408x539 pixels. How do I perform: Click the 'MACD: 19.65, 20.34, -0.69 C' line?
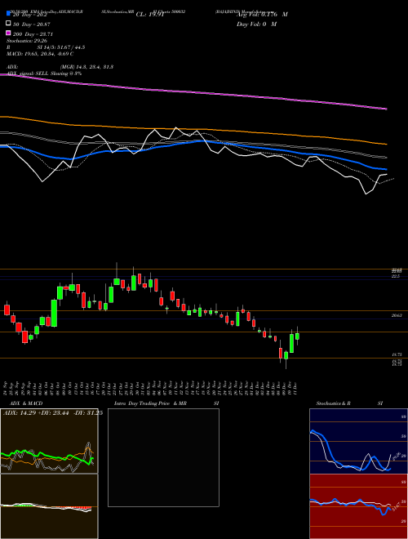coord(40,54)
